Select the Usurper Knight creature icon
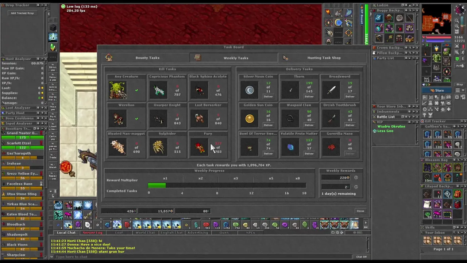The height and width of the screenshot is (263, 467). 158,118
